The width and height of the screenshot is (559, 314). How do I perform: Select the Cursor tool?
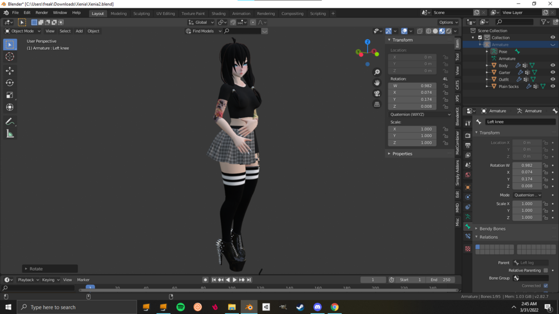[9, 57]
